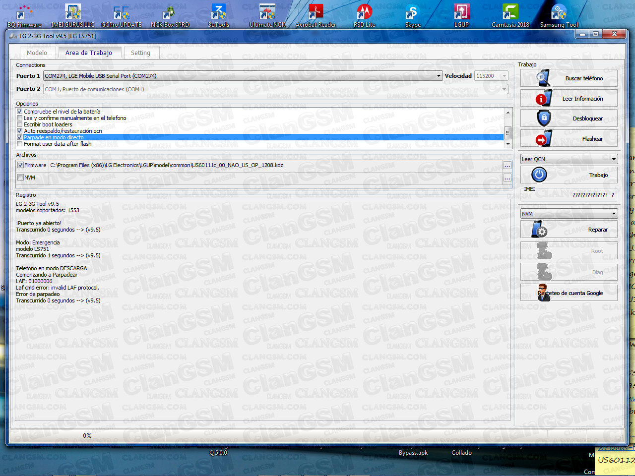The image size is (635, 476).
Task: Click Reseteo de cuenta Google button
Action: [x=569, y=293]
